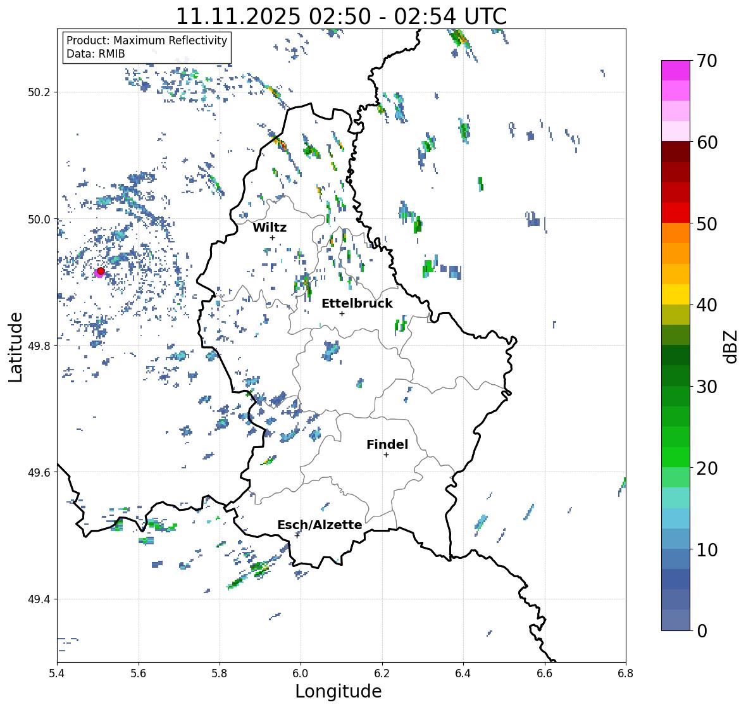Screen dimensions: 746x707
Task: Click the 49.8 latitude tick label
Action: click(x=39, y=346)
